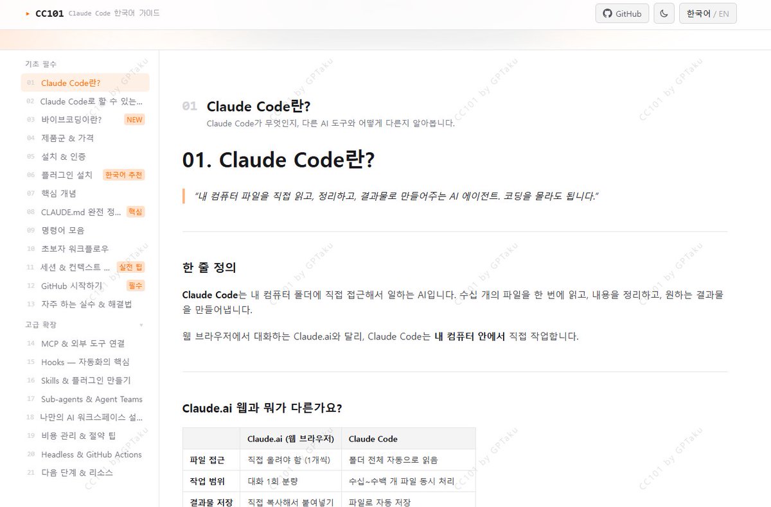Click the '한국어 추천' badge
The height and width of the screenshot is (507, 771).
pyautogui.click(x=123, y=175)
